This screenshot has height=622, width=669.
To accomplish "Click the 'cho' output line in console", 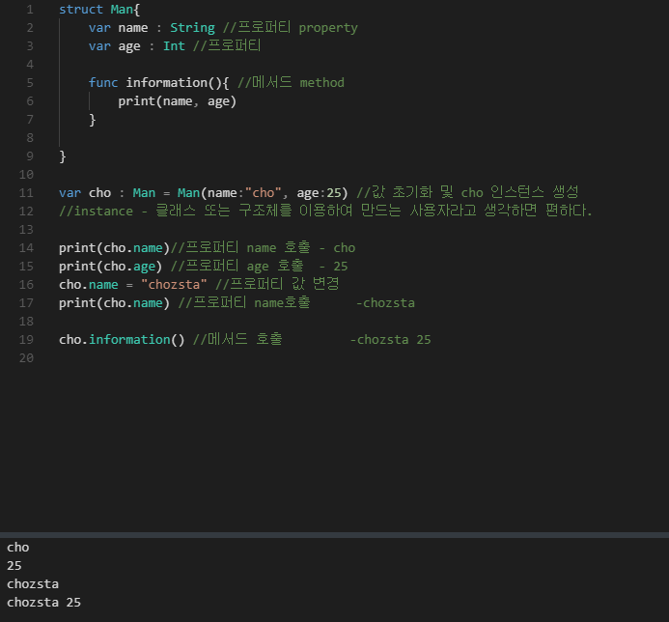I will click(x=18, y=548).
